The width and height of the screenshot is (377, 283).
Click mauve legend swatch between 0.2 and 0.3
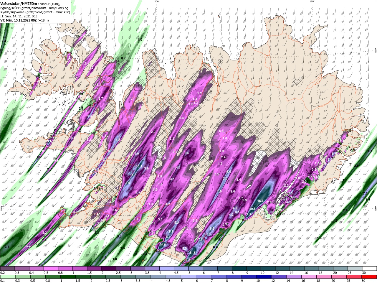point(7,269)
